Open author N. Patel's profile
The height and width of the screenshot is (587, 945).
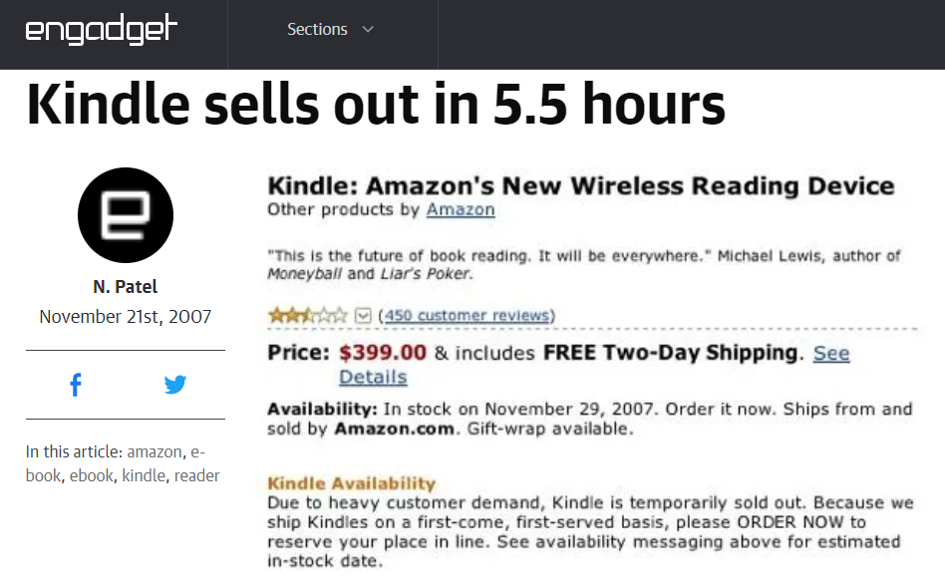coord(126,287)
